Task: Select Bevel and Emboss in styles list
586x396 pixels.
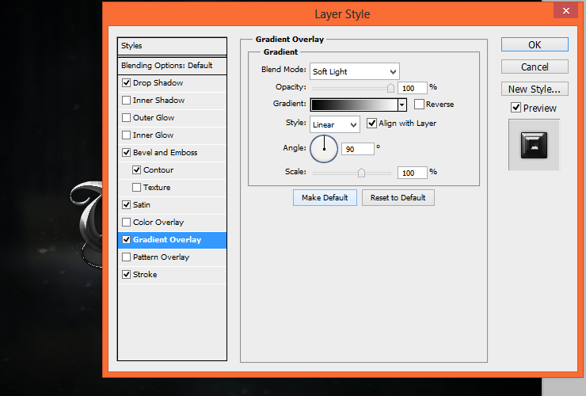Action: coord(166,153)
